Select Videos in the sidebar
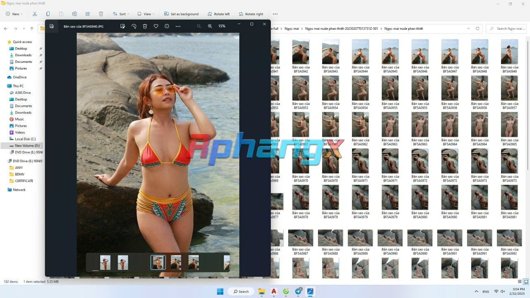 click(x=20, y=132)
